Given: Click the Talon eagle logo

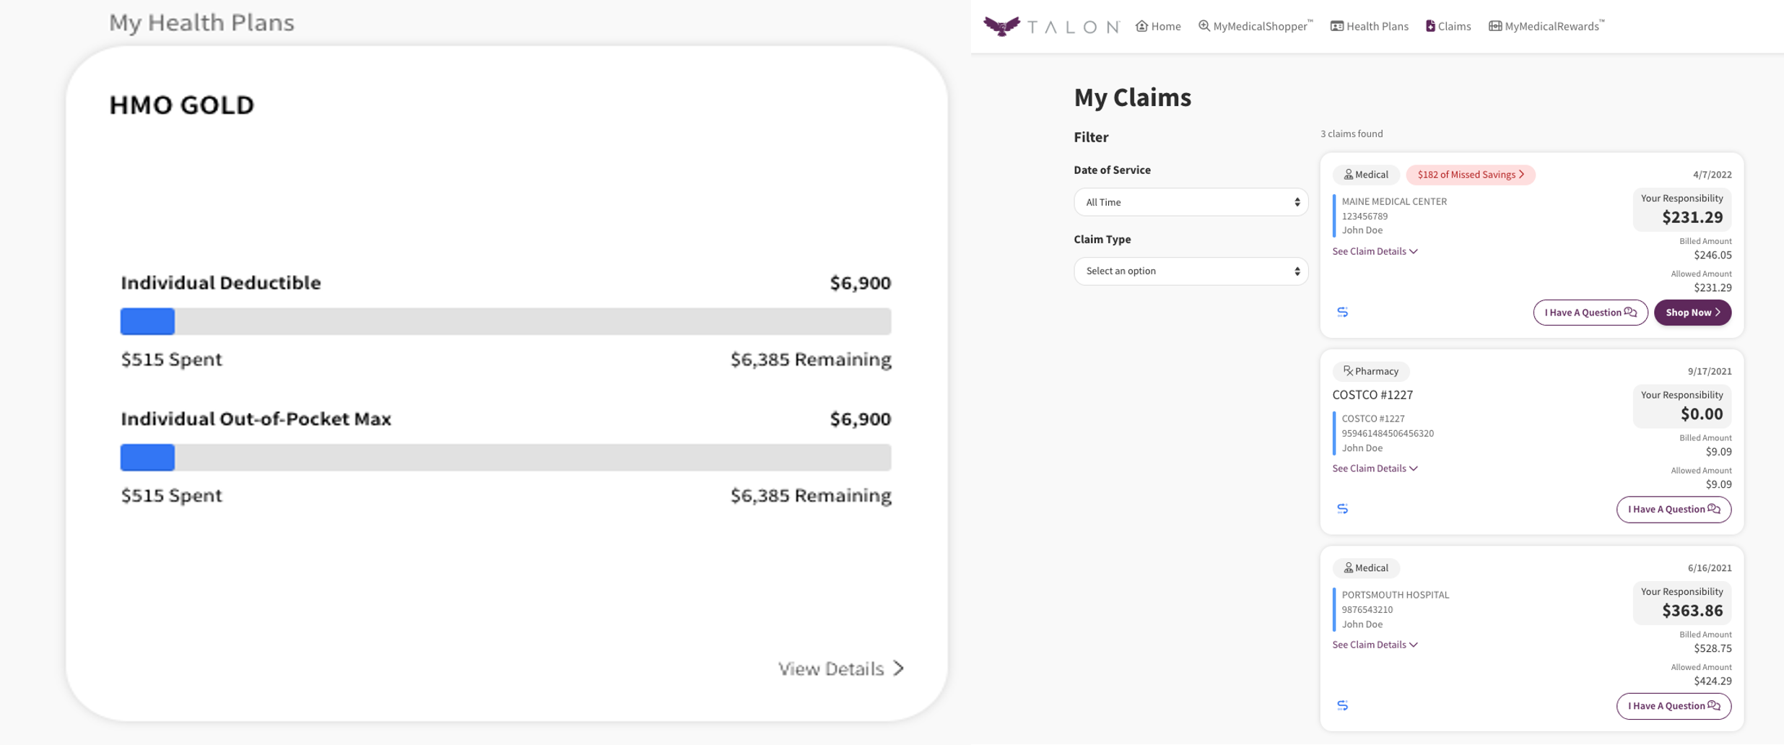Looking at the screenshot, I should coord(1002,27).
